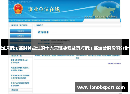Open 网上登记管理系统登录二维码照片申领表 link
Screen dimensions: 130x94
[20, 69]
